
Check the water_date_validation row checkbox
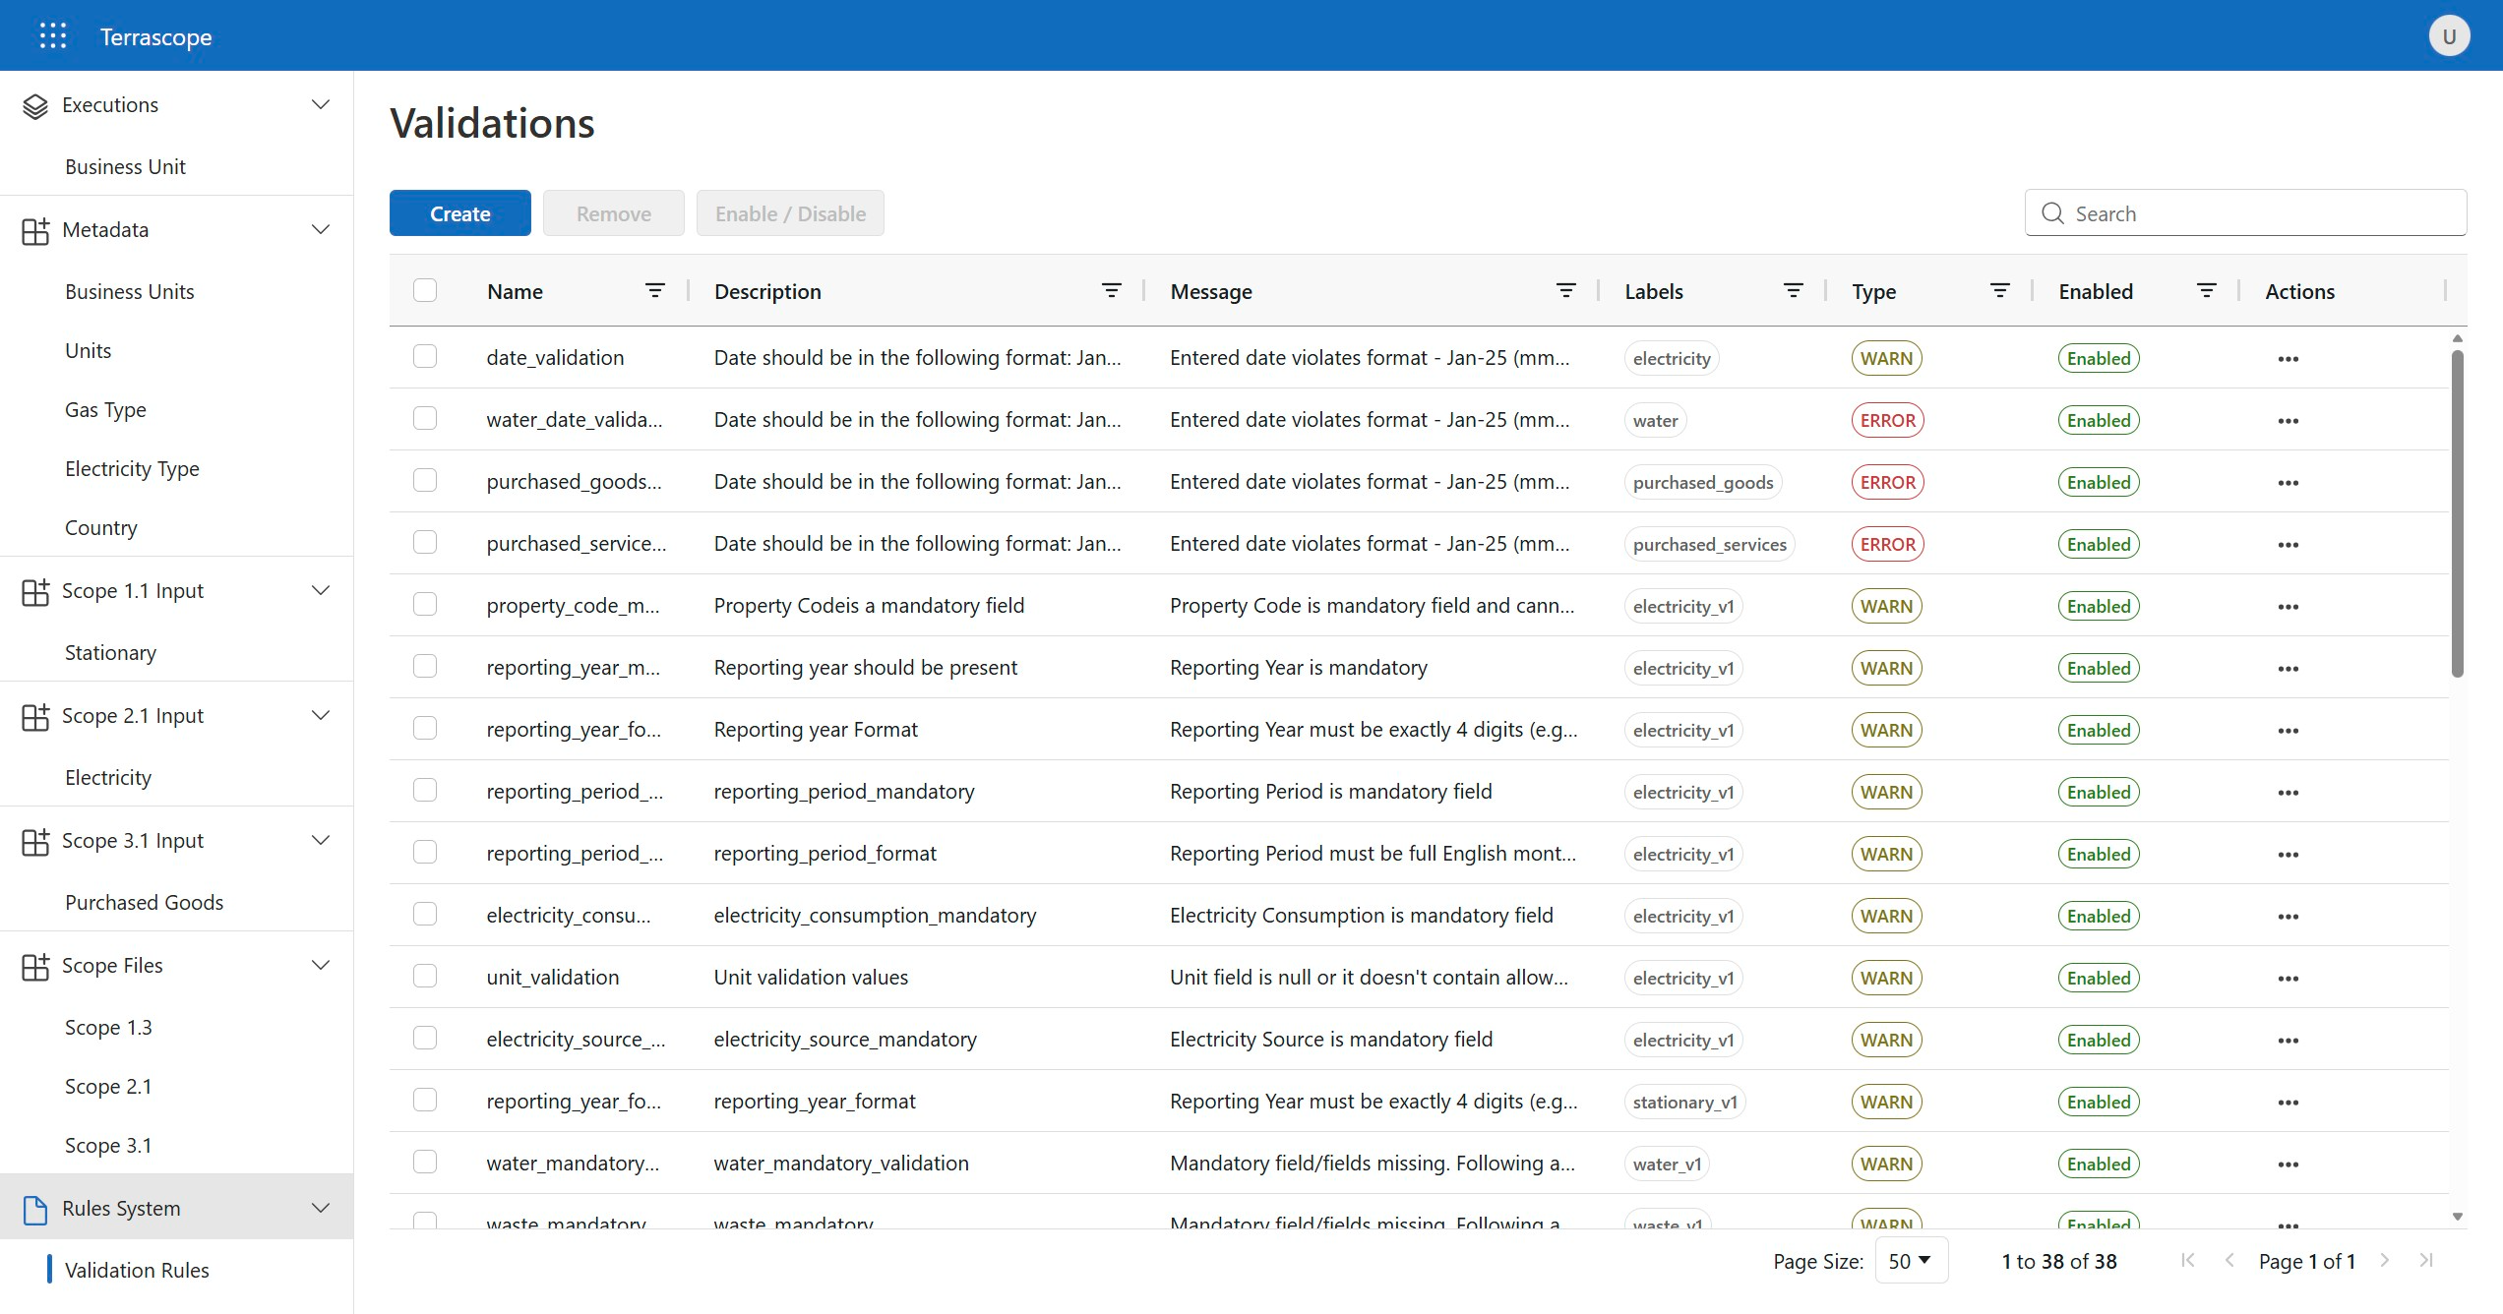[425, 419]
